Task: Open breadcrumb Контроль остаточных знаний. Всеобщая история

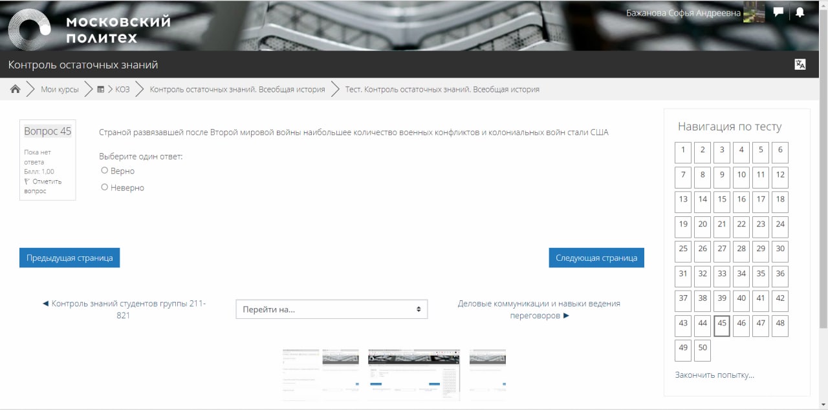Action: 237,90
